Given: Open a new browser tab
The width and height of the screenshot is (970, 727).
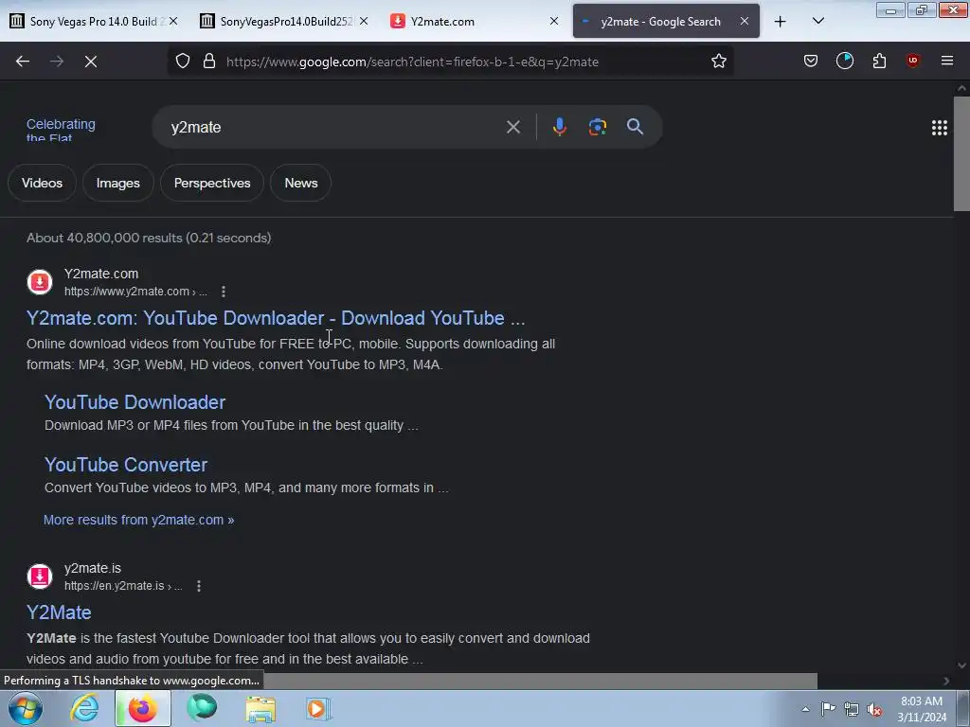Looking at the screenshot, I should tap(781, 22).
